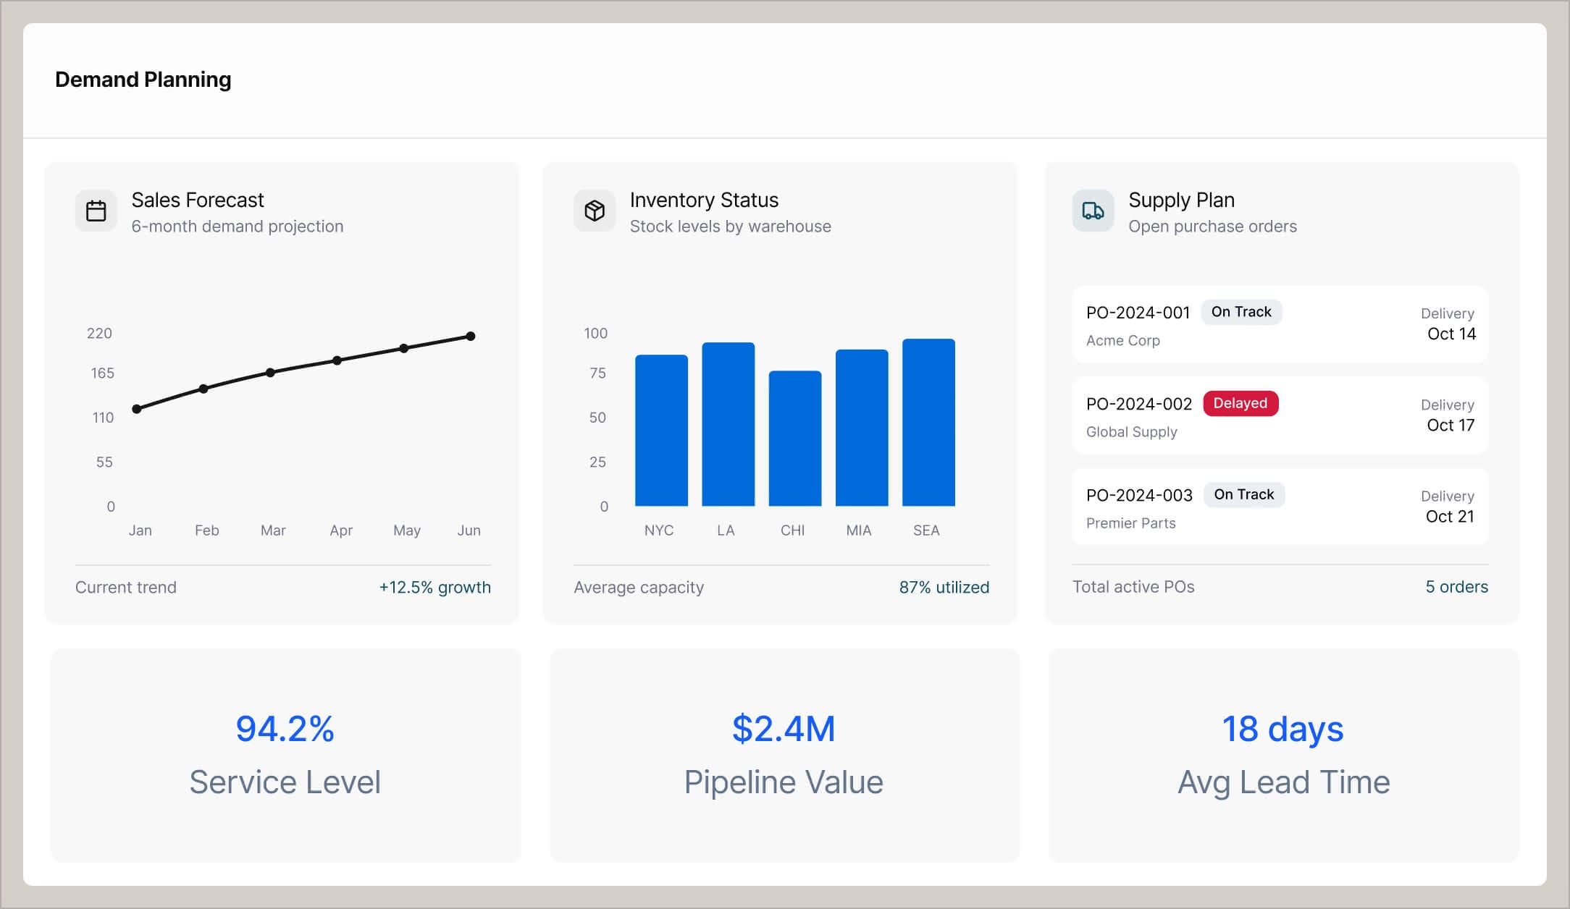Toggle the On Track badge for PO-2024-003
The width and height of the screenshot is (1570, 909).
(1243, 494)
